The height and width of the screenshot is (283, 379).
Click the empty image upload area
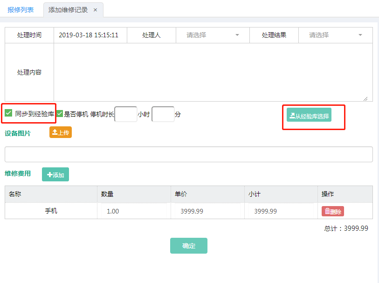point(189,154)
